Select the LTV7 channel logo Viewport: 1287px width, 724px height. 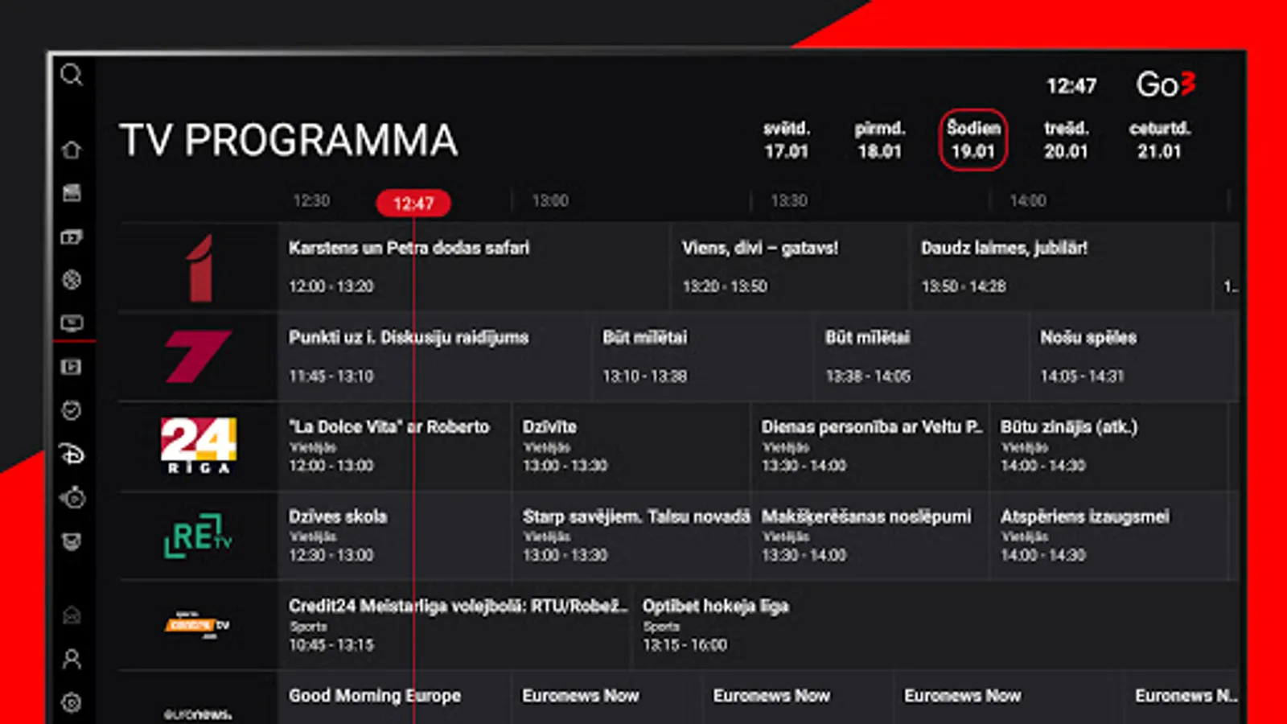(x=198, y=356)
